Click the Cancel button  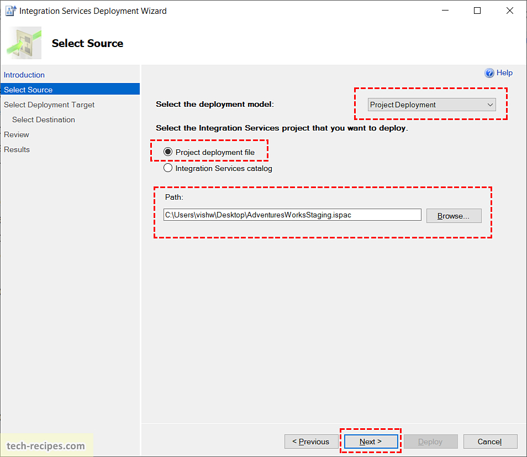490,441
